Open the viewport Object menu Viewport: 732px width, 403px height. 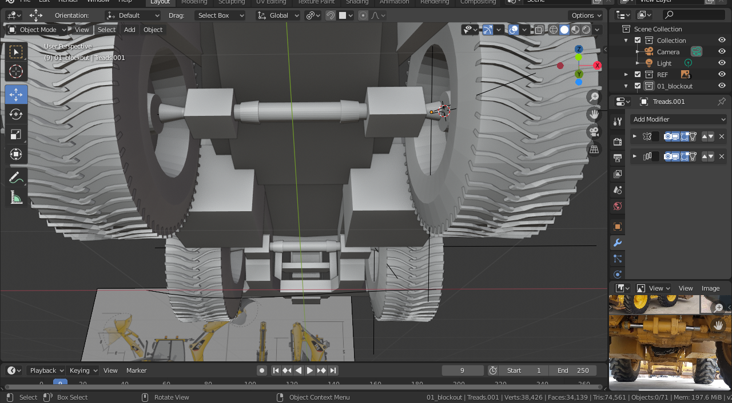(x=153, y=30)
